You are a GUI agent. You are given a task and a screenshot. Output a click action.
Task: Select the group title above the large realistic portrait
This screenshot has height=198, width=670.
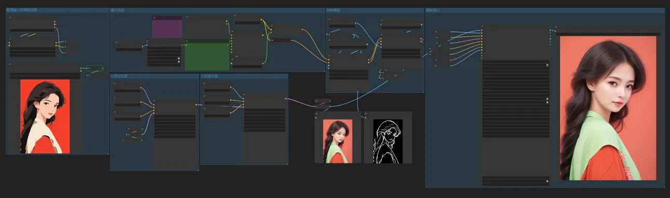click(433, 10)
